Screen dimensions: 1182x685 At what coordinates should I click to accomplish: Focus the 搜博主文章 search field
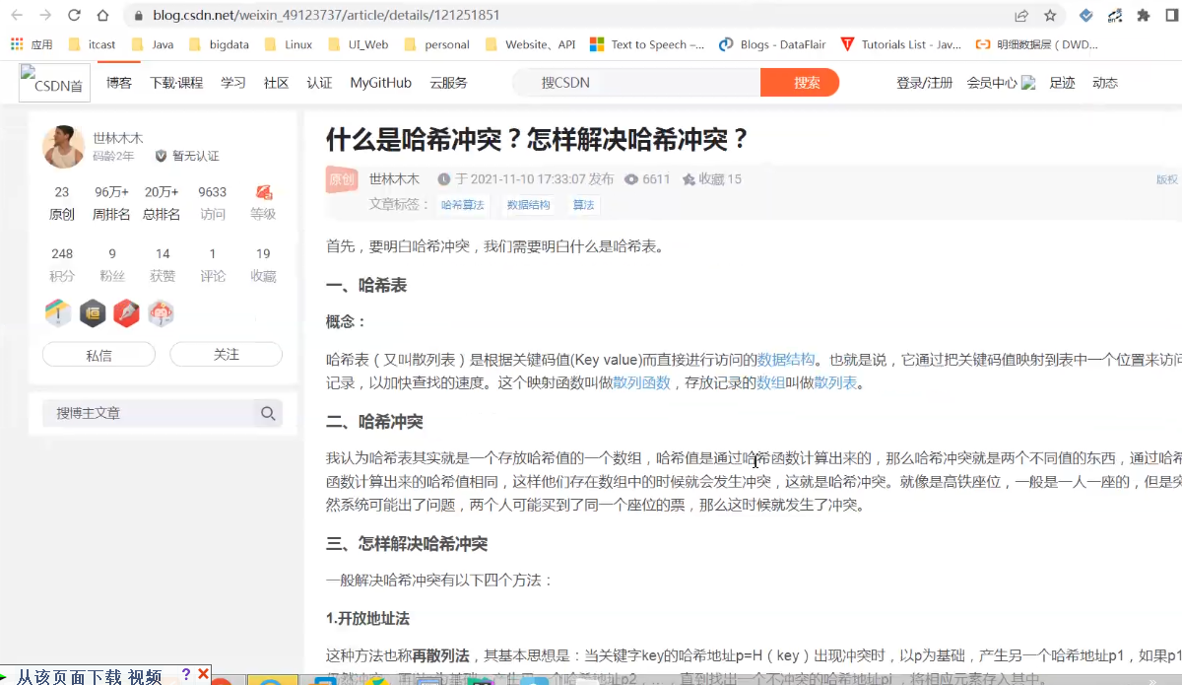(147, 414)
